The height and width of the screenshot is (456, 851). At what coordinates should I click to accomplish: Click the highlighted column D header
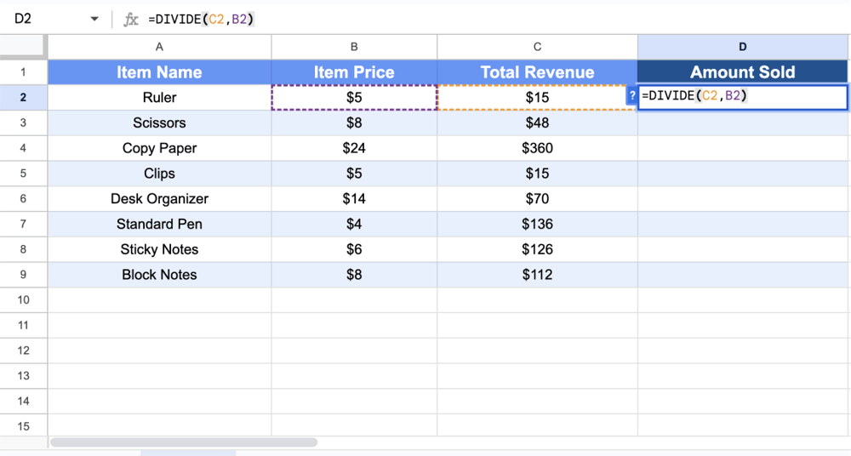tap(743, 47)
